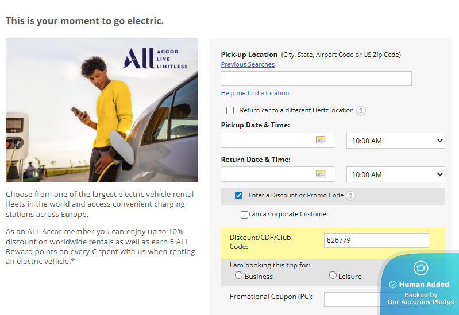Open the Pickup Date calendar icon

pyautogui.click(x=321, y=140)
